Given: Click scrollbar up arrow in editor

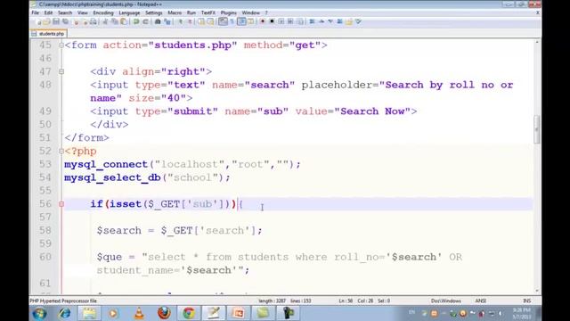Looking at the screenshot, I should point(537,43).
